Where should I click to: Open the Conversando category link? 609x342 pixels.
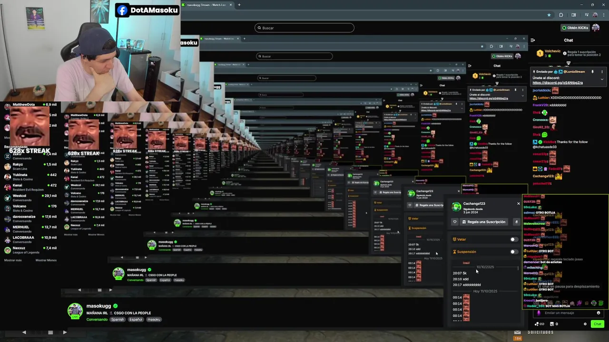pos(97,320)
